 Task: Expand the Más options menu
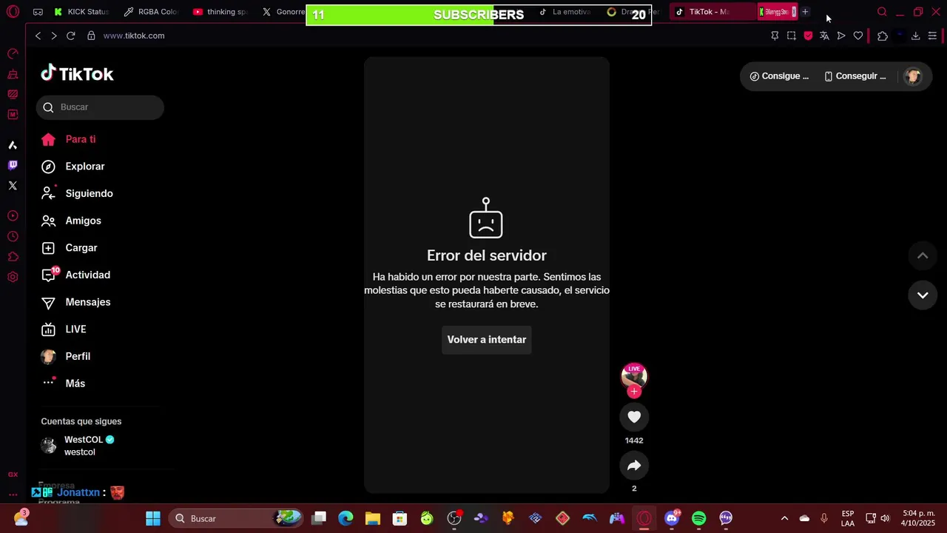tap(63, 383)
